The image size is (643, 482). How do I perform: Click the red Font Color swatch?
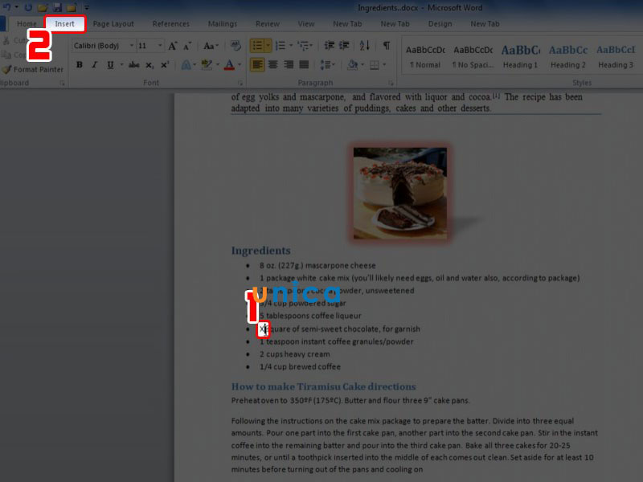pos(229,65)
